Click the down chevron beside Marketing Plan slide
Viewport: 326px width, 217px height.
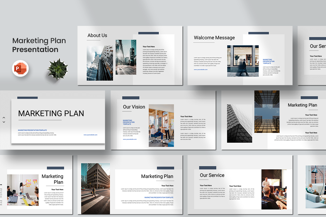[4, 122]
